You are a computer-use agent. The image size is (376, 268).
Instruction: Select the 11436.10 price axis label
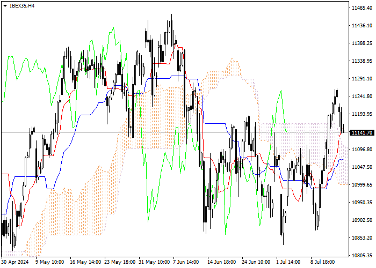point(362,26)
